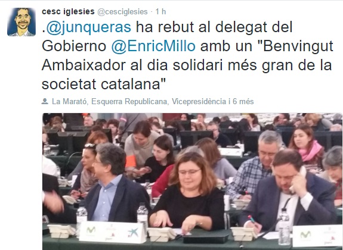Open the Vicepresidència tagged account
343x250 pixels.
[199, 102]
